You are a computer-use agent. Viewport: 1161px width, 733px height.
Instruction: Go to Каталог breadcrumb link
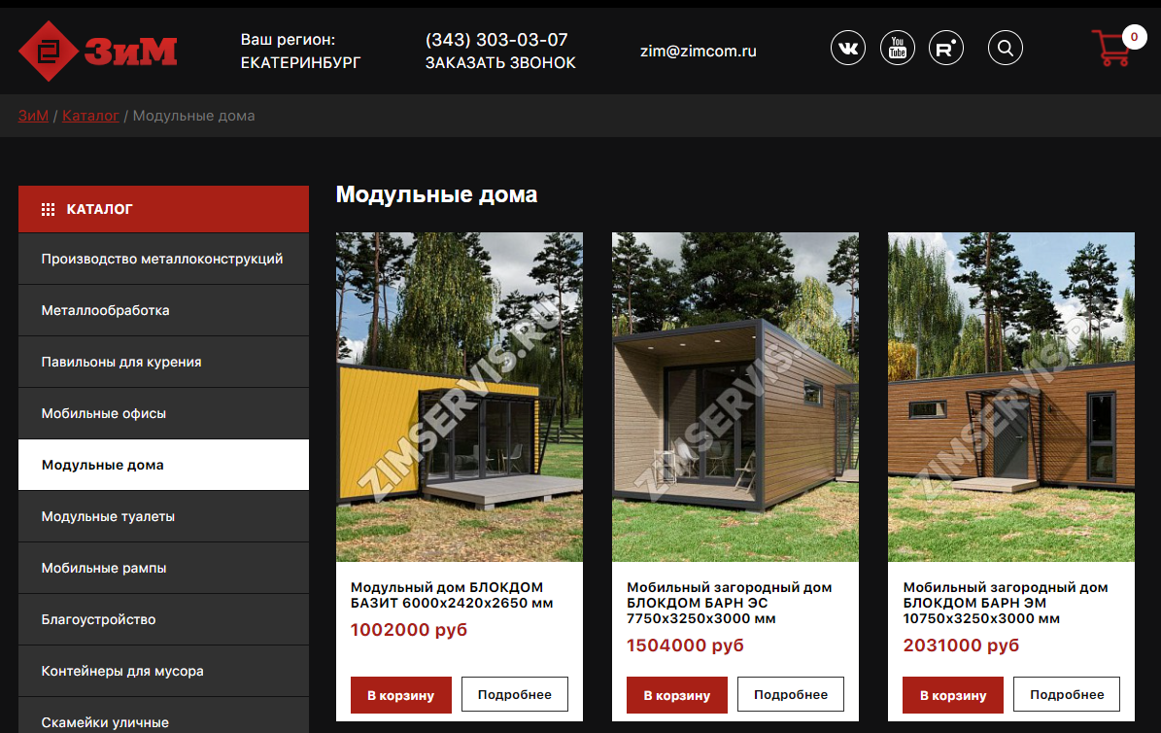[x=90, y=116]
